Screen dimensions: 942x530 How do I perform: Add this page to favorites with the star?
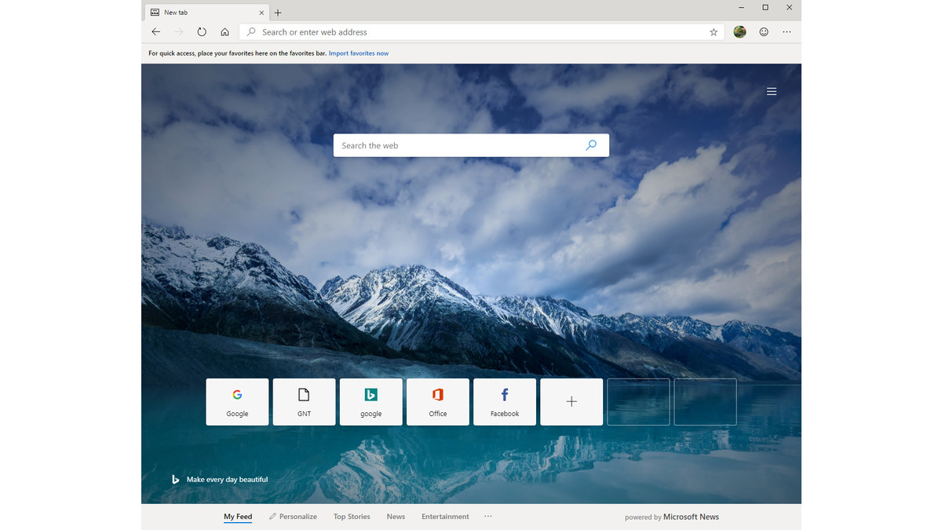(x=713, y=31)
